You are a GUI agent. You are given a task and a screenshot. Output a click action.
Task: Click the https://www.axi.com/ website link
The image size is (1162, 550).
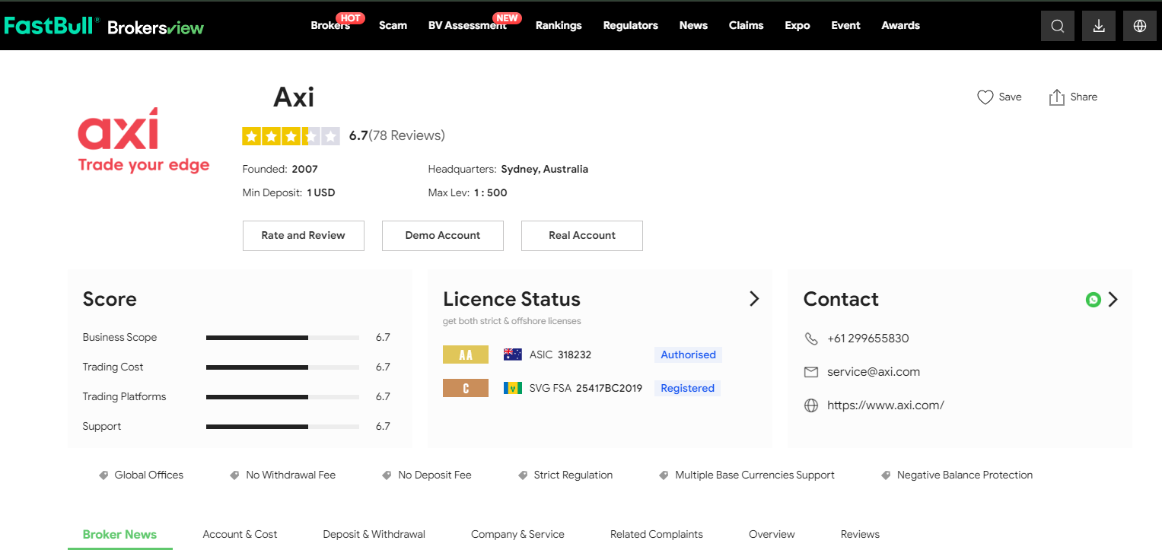(x=885, y=405)
